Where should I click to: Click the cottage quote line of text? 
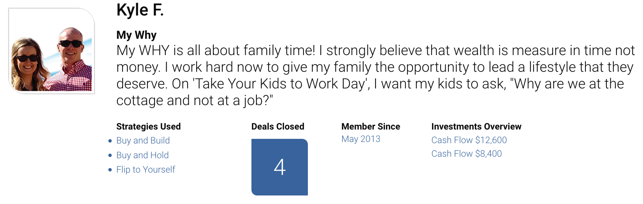point(195,100)
